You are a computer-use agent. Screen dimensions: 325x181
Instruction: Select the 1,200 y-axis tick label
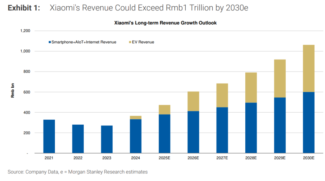tap(25, 31)
